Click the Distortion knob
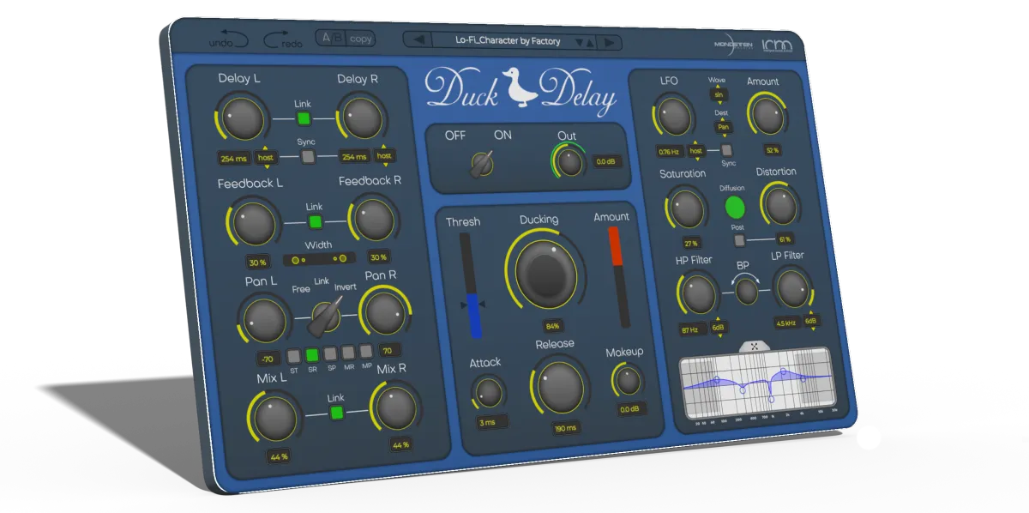The width and height of the screenshot is (1029, 513). 779,205
